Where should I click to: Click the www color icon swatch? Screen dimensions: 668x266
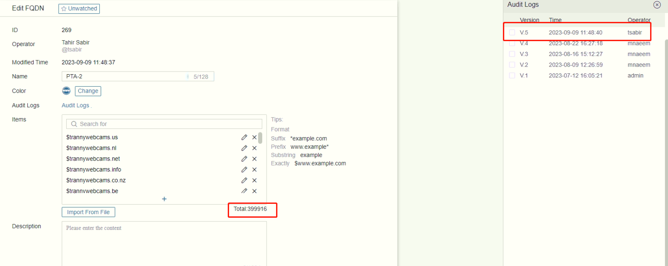[x=66, y=91]
